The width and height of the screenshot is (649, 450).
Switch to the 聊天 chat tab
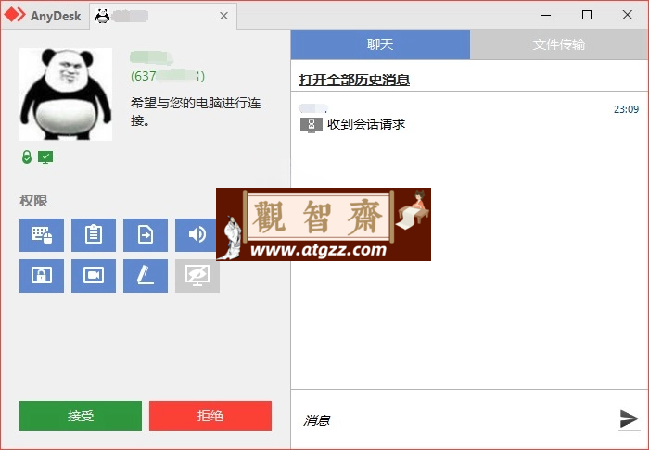380,44
